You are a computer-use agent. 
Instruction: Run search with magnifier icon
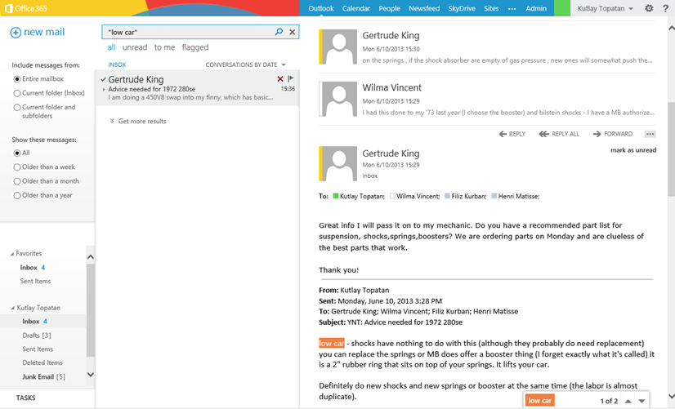tap(279, 32)
